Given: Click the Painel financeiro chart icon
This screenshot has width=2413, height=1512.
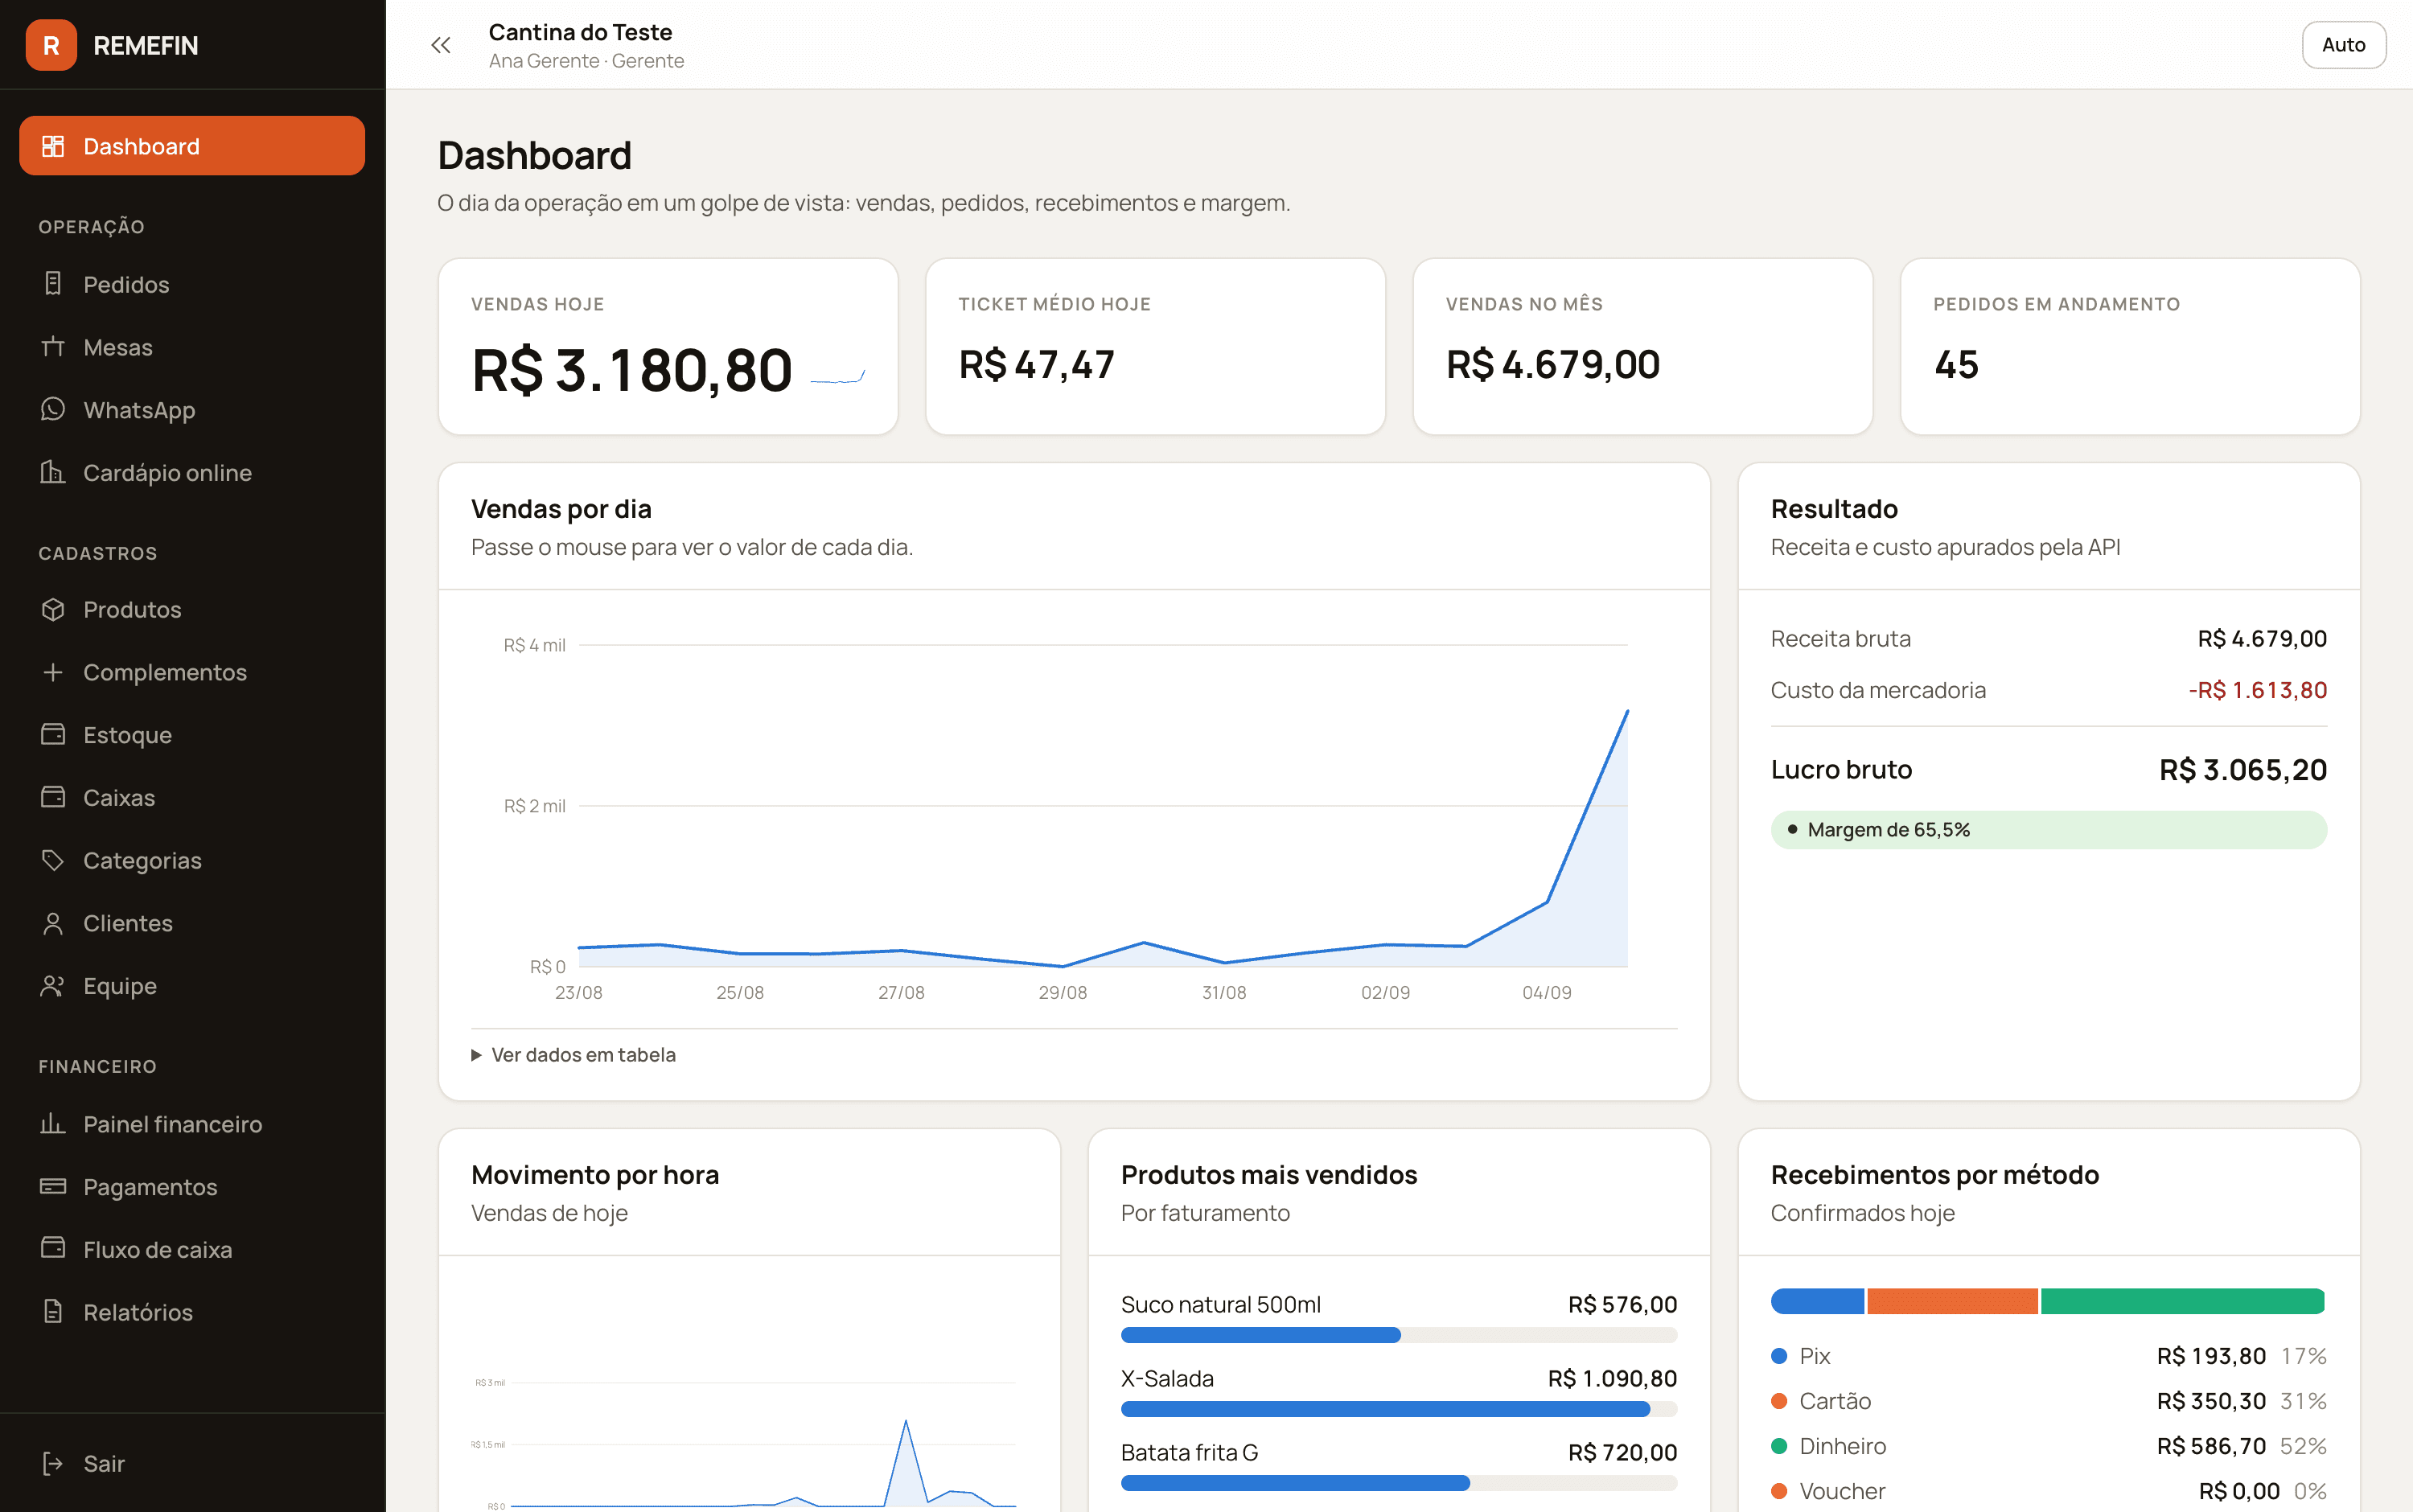Looking at the screenshot, I should [53, 1124].
